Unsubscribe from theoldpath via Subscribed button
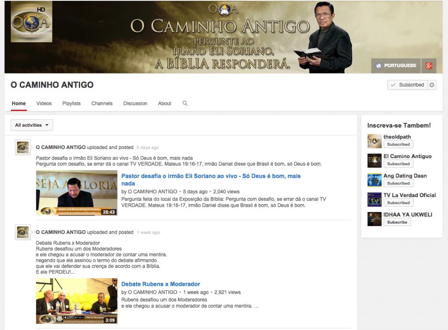This screenshot has width=448, height=330. (398, 144)
